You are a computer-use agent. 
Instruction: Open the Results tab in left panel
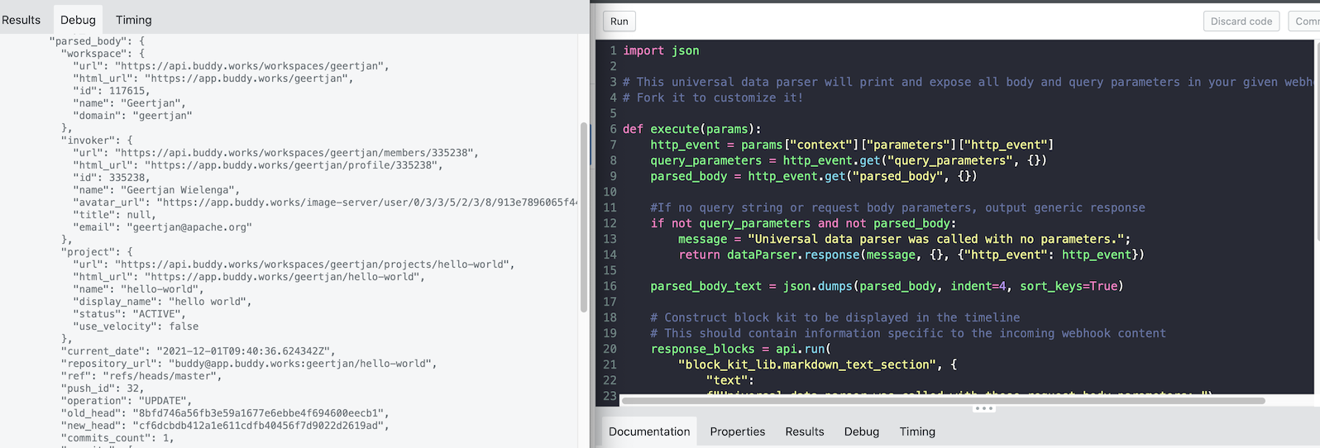coord(22,20)
